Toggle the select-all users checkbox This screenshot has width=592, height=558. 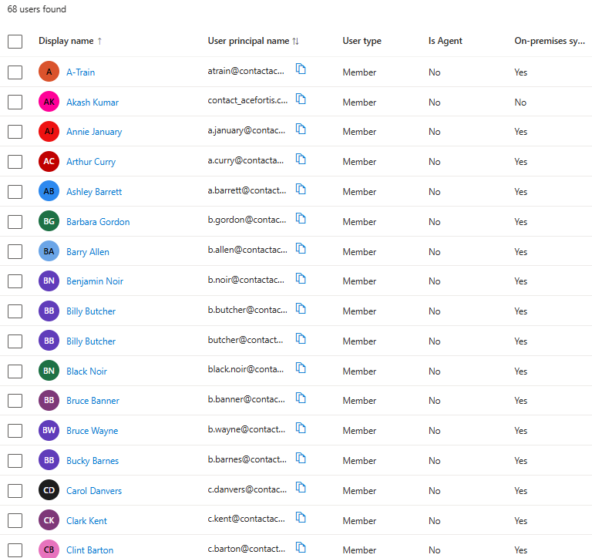(15, 41)
